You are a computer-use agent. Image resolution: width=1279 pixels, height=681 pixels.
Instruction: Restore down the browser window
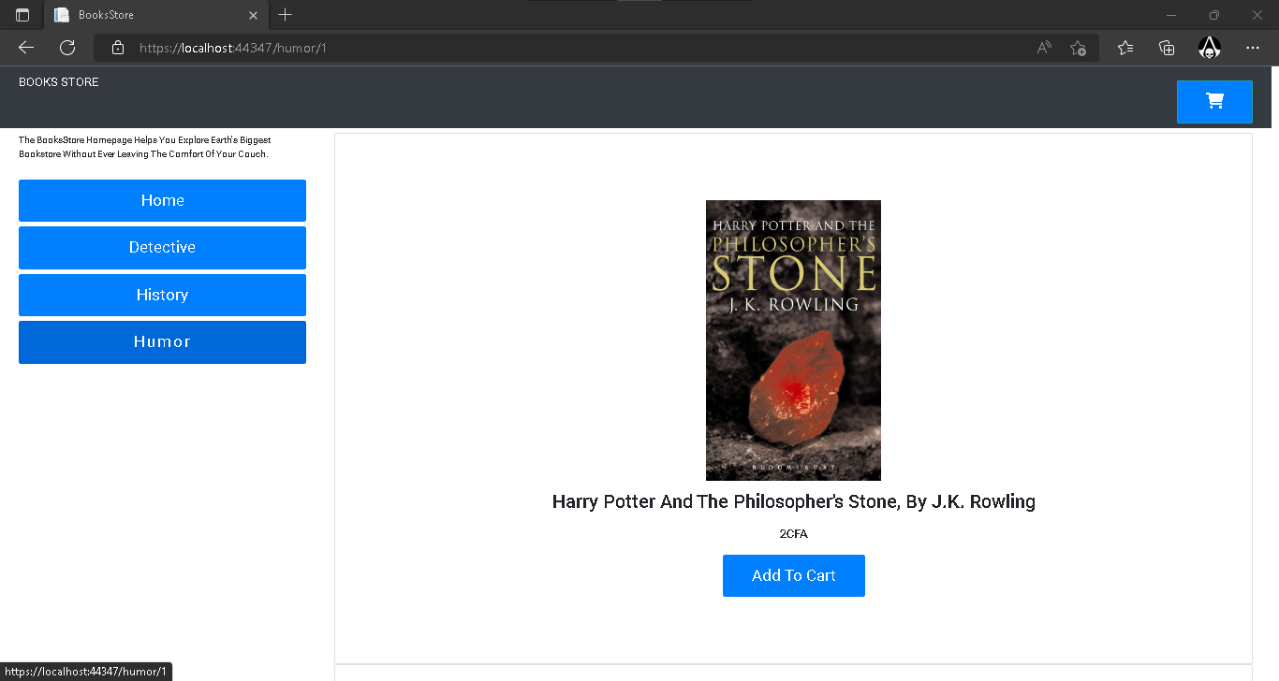[x=1214, y=15]
